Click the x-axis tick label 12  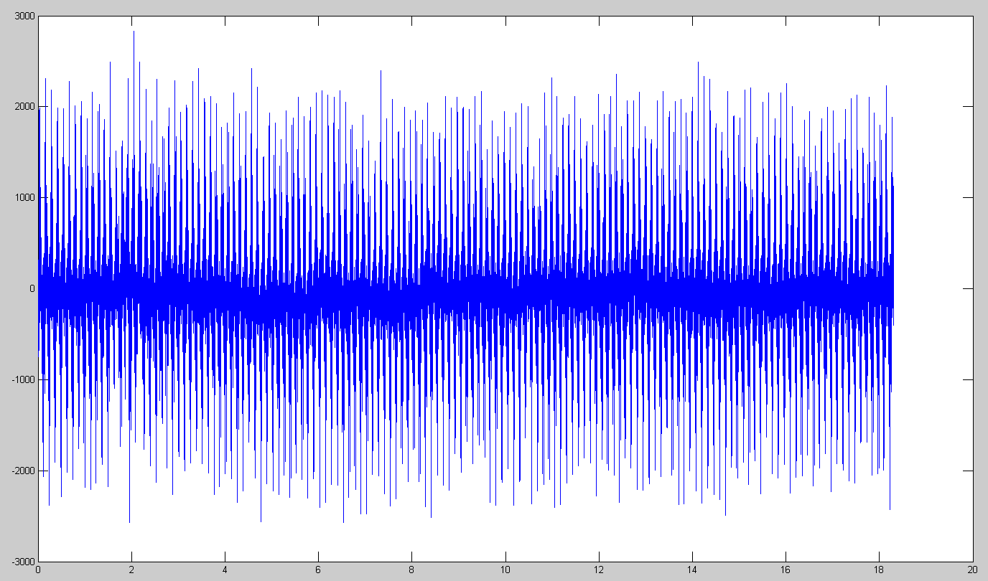[x=599, y=570]
